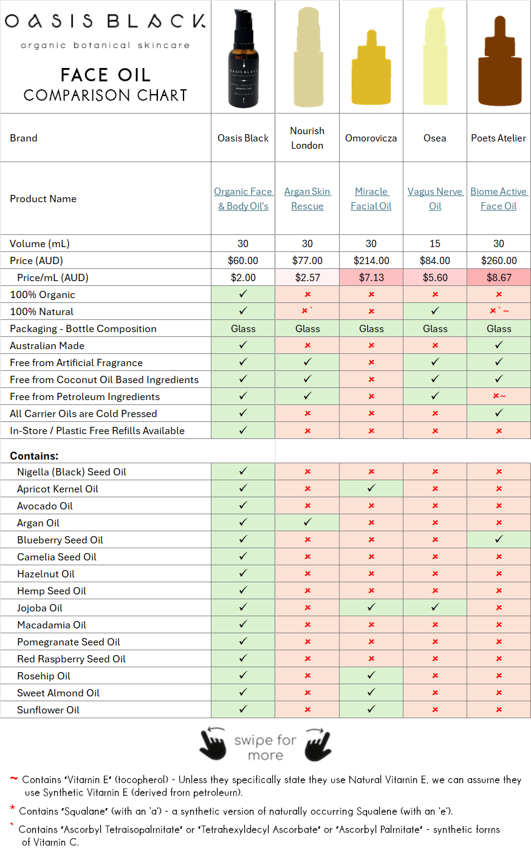This screenshot has width=531, height=850.
Task: Click the 'Contains:' section heading
Action: pos(34,455)
